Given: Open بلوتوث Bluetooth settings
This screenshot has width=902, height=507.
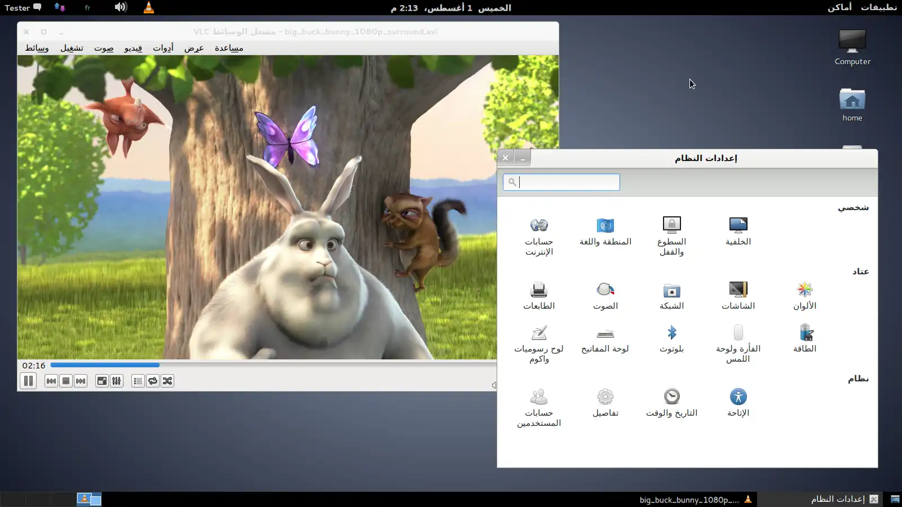Looking at the screenshot, I should 671,339.
